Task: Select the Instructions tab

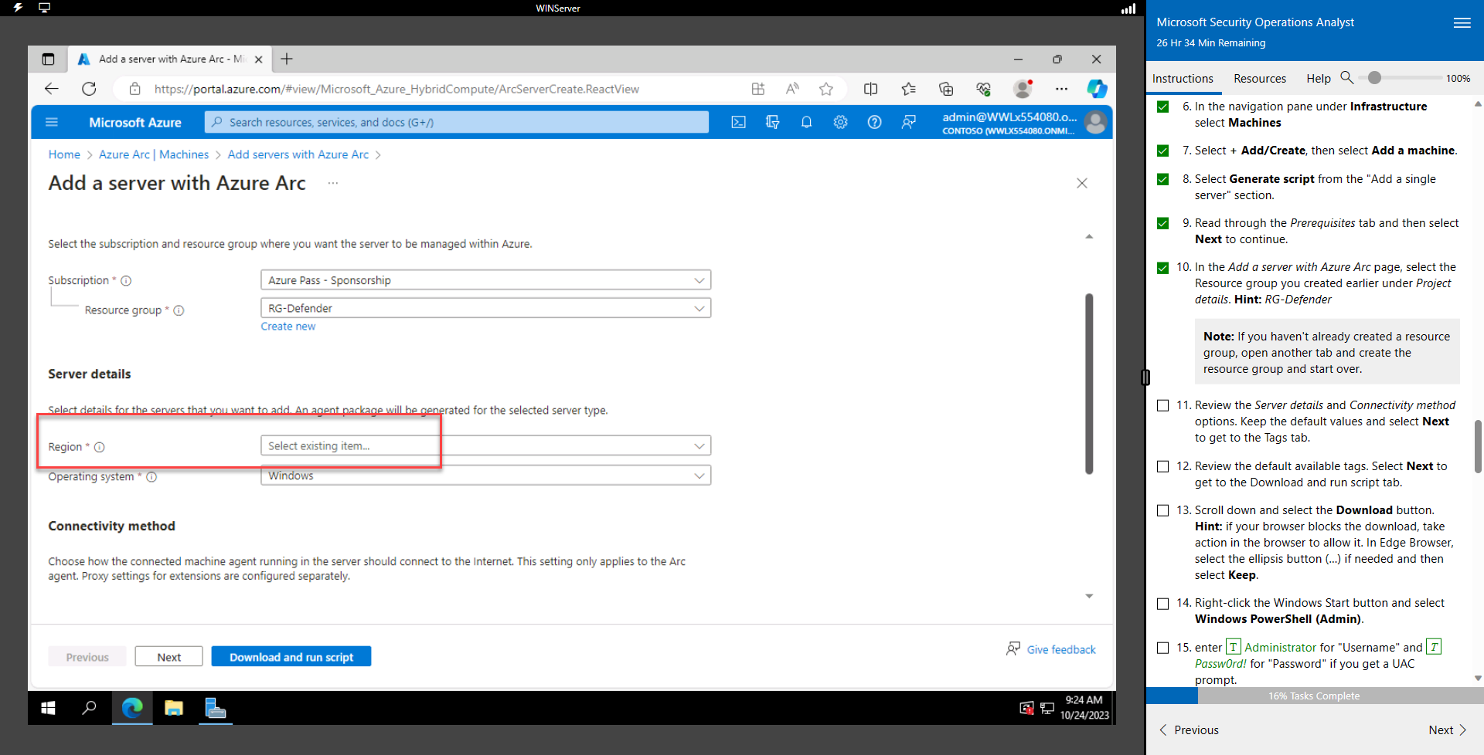Action: (x=1183, y=78)
